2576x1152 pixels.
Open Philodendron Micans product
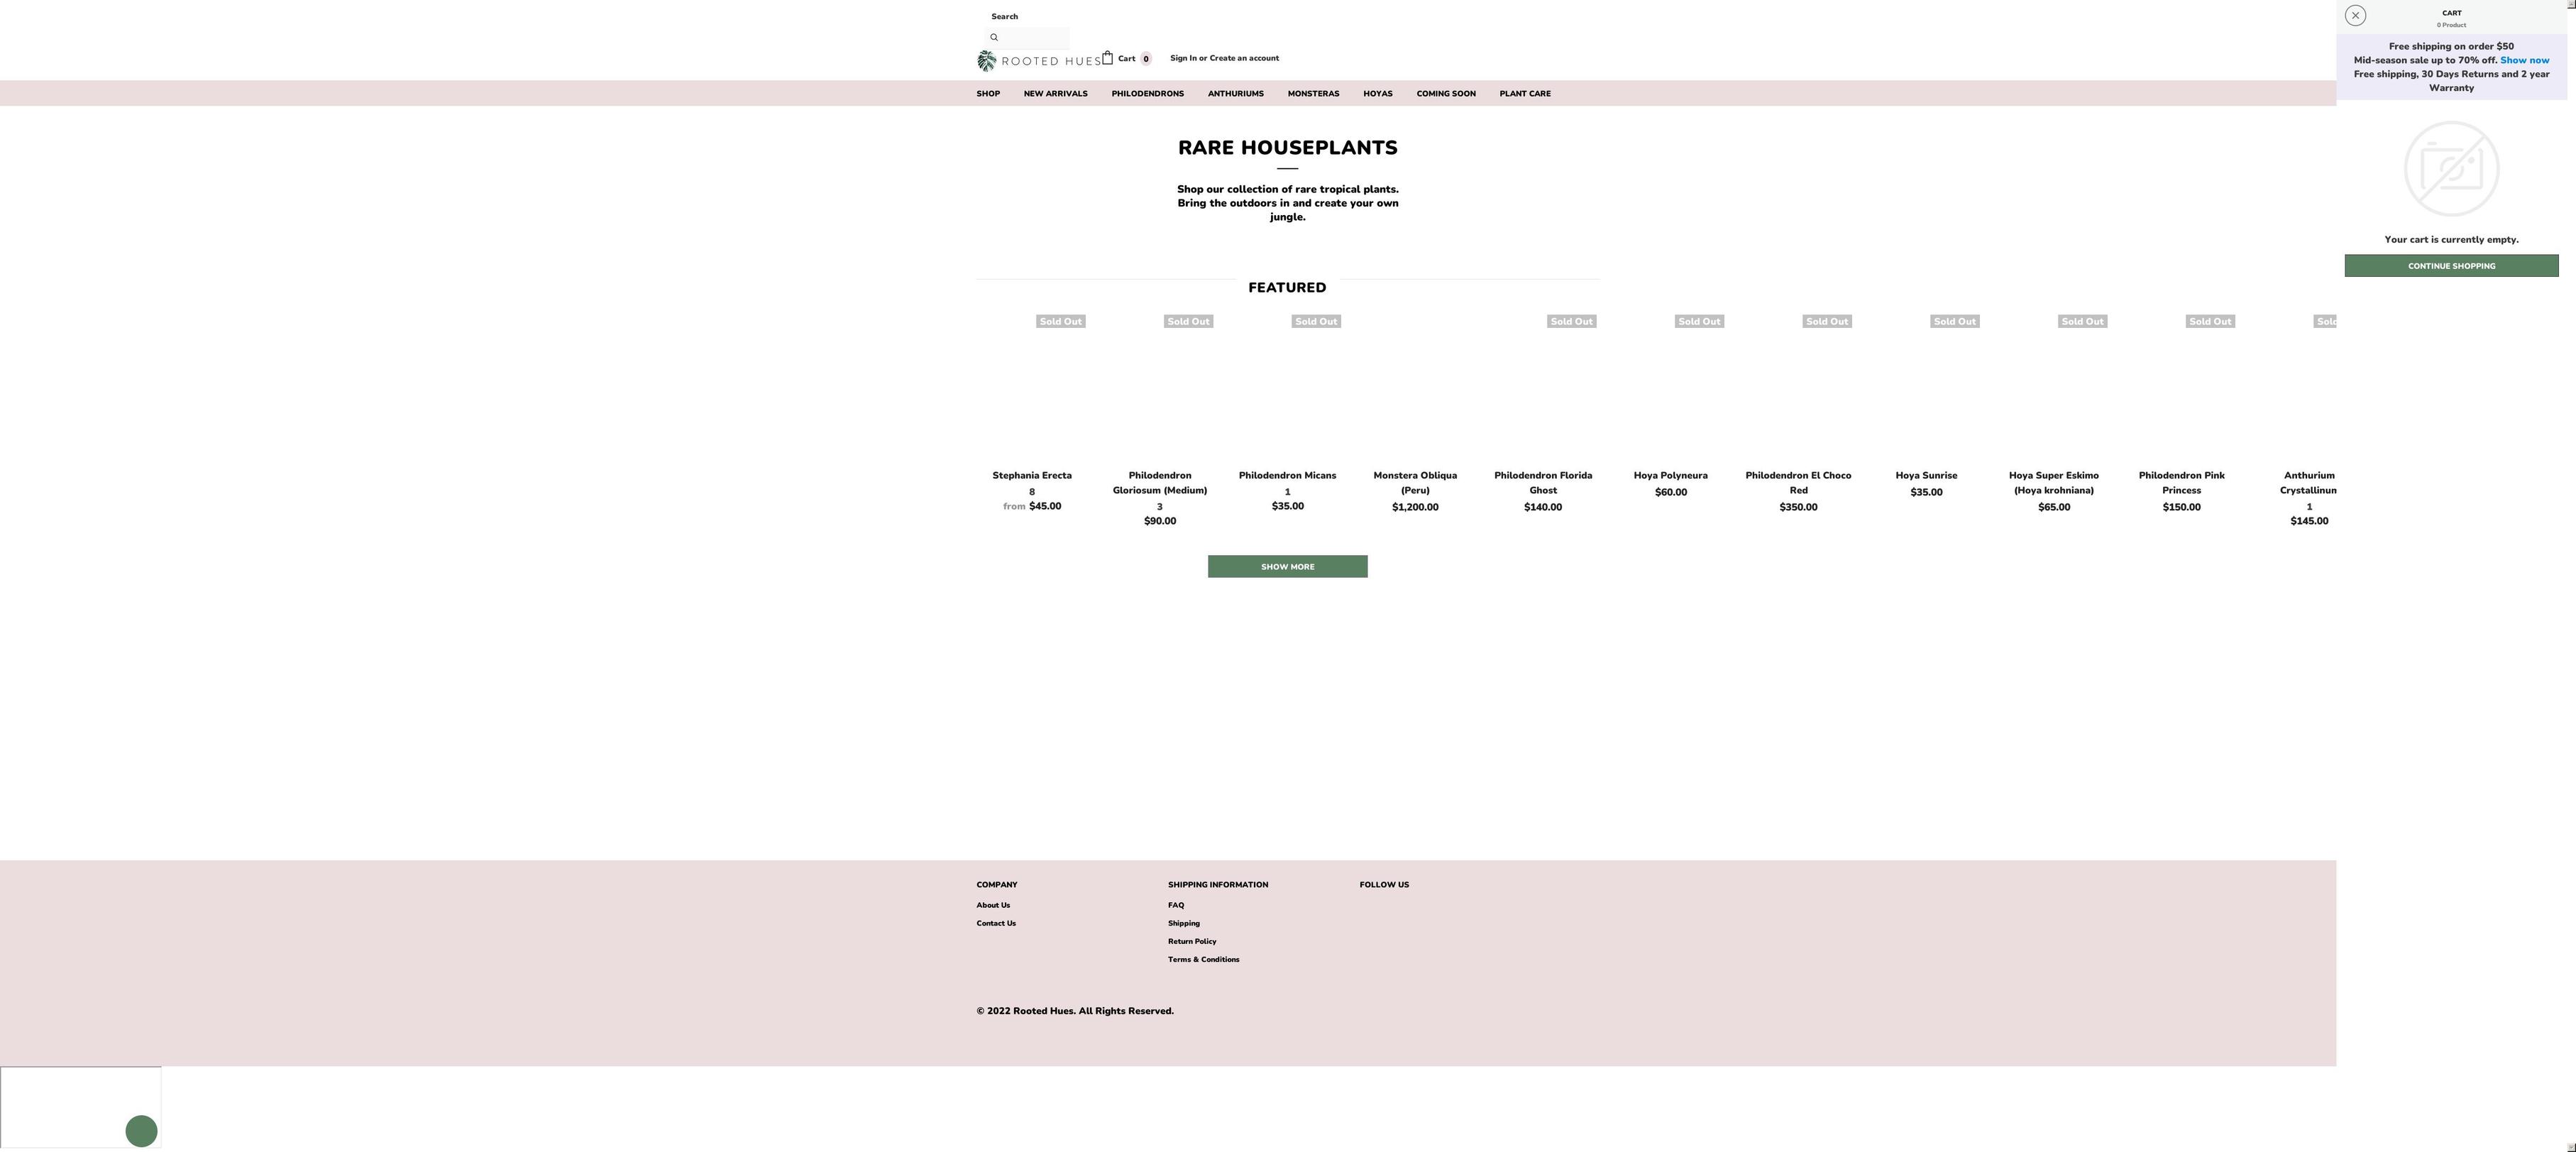click(1287, 476)
